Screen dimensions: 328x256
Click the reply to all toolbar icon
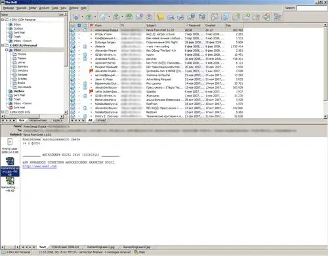click(x=129, y=16)
